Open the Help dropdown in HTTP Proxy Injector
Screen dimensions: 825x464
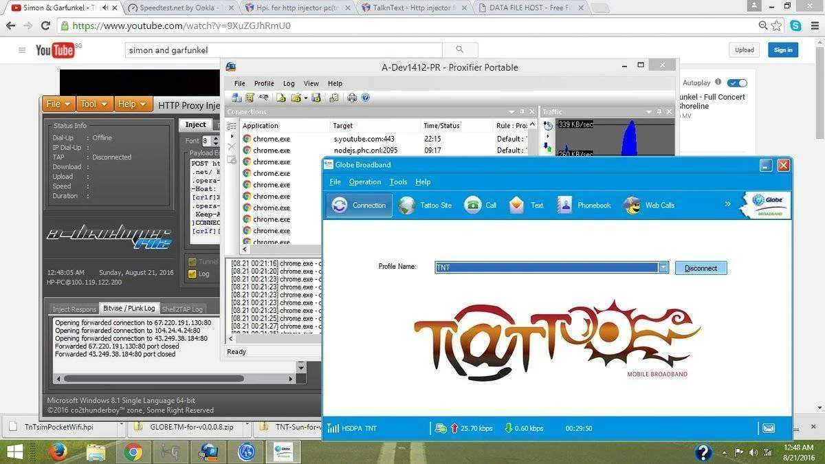tap(133, 104)
